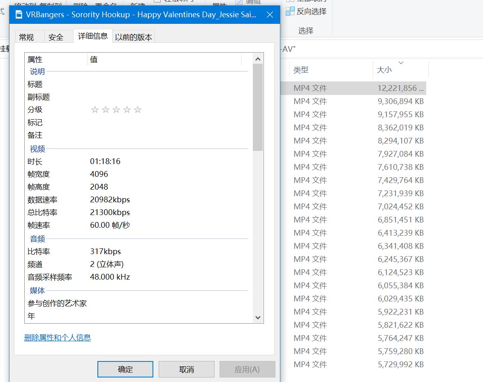
Task: Select the file sized 7,024,452 KB
Action: coord(354,206)
